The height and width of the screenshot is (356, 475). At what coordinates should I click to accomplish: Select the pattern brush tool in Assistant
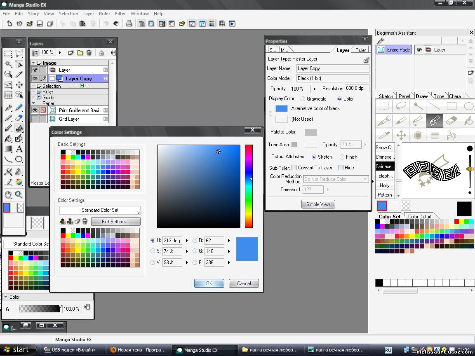click(435, 120)
